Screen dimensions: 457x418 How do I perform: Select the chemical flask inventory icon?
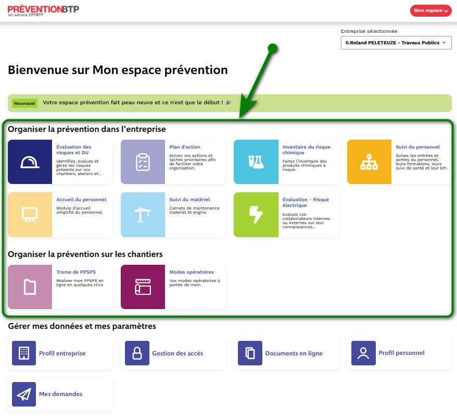256,162
